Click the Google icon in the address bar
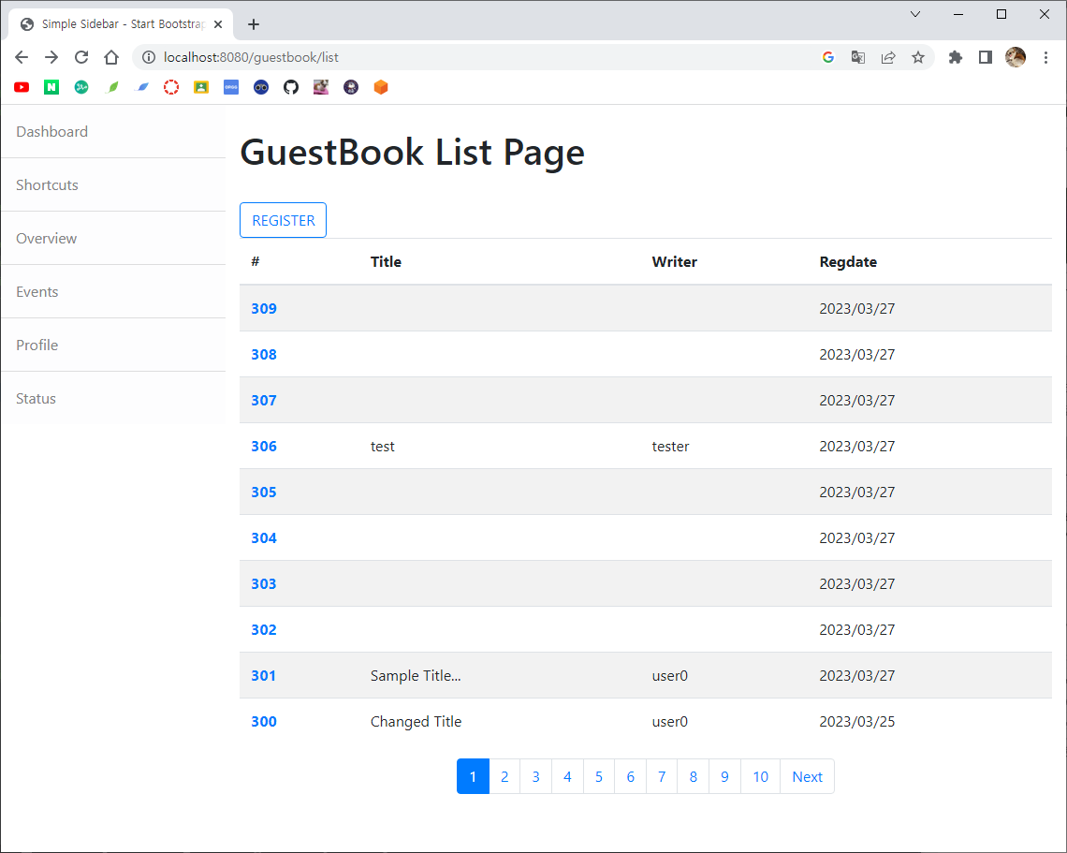The image size is (1067, 853). click(x=828, y=57)
